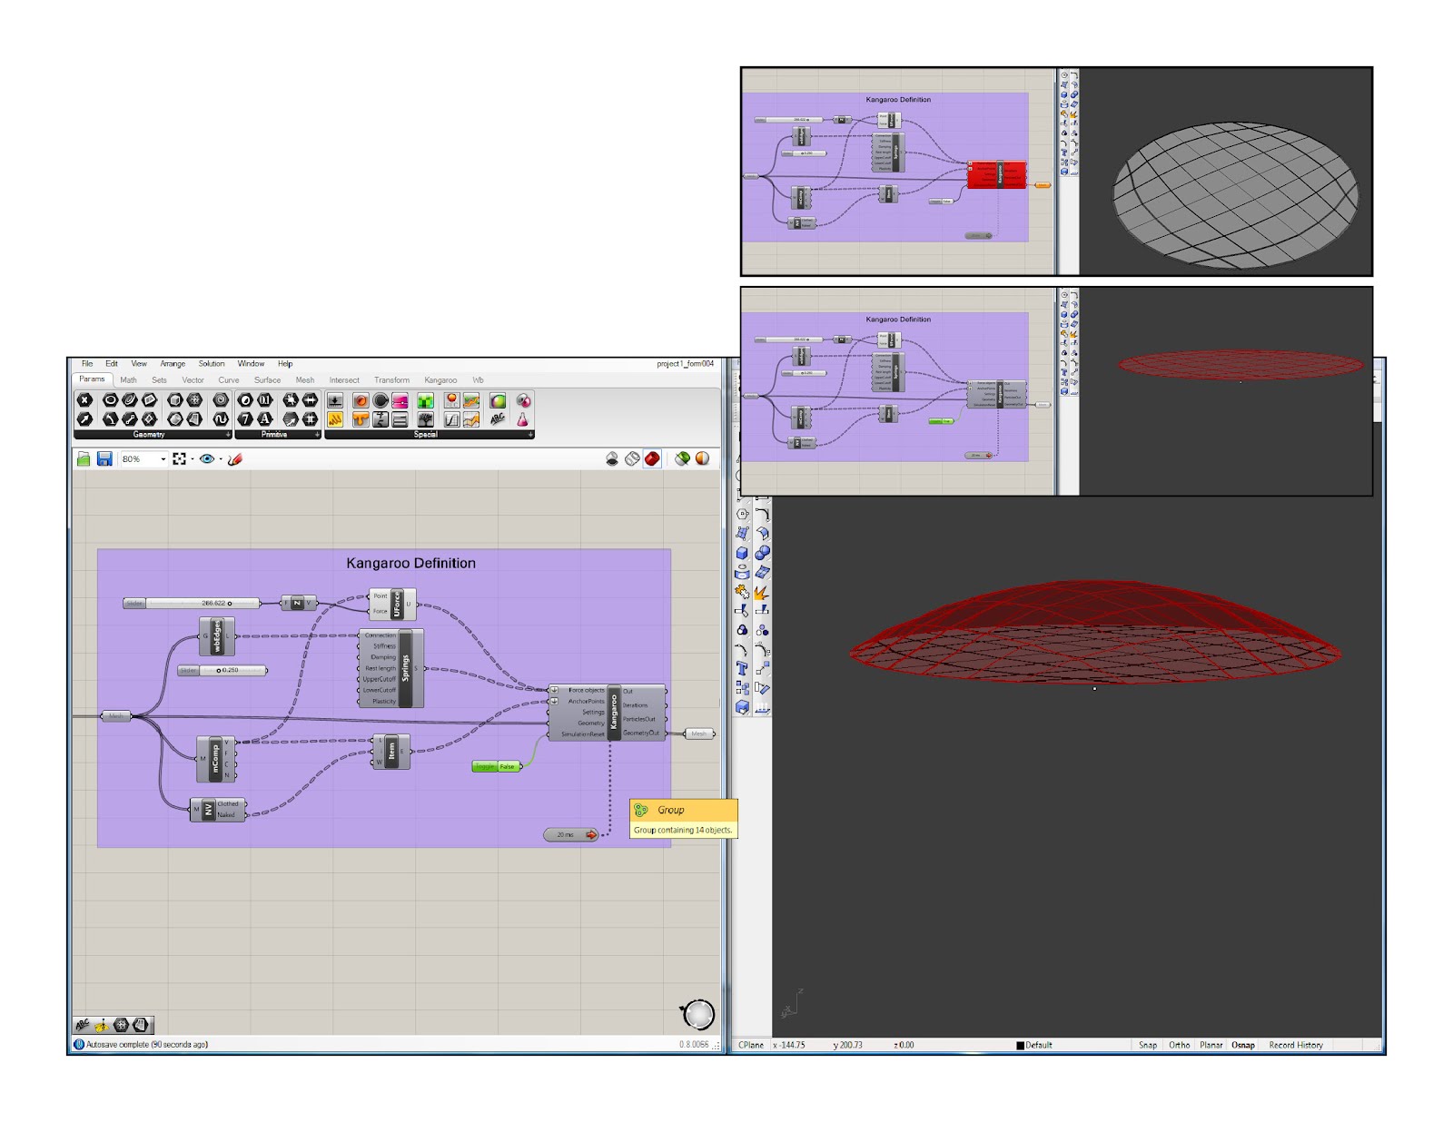The image size is (1453, 1122).
Task: Enable Ortho mode in the status bar
Action: 1178,1045
